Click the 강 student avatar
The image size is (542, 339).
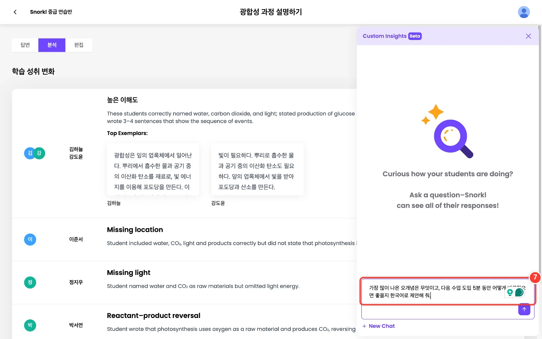(x=39, y=153)
